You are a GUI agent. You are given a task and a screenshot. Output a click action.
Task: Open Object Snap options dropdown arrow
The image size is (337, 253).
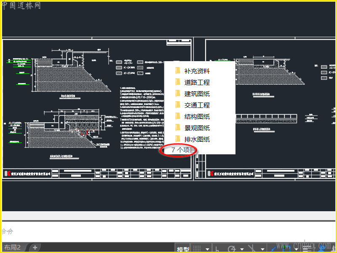click(x=297, y=249)
